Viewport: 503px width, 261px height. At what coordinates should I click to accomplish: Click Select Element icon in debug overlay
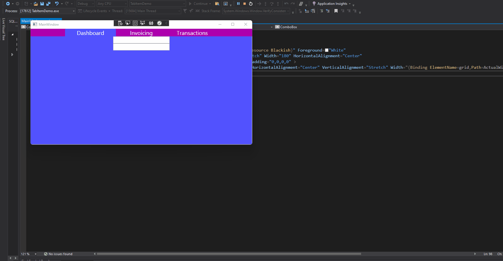(128, 23)
